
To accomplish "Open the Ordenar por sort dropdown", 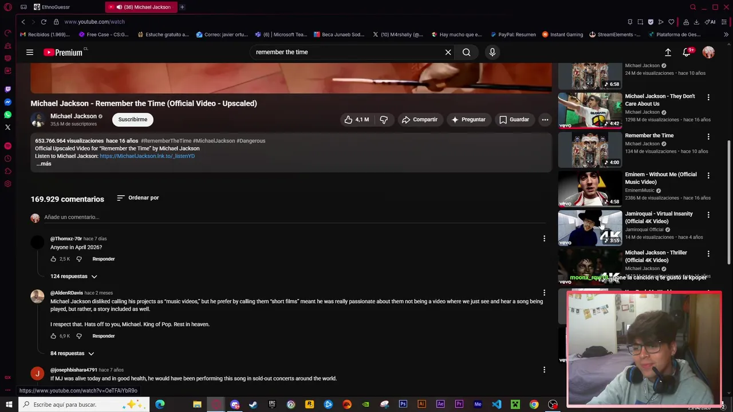I will (x=137, y=198).
